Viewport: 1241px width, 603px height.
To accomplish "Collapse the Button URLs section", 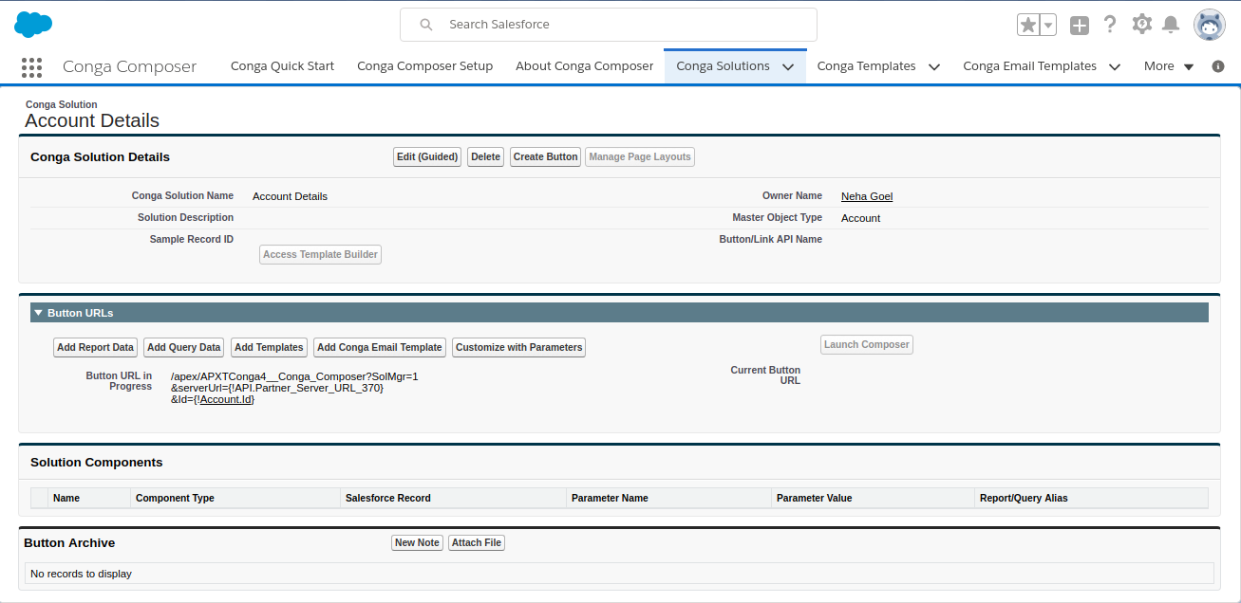I will [x=38, y=313].
